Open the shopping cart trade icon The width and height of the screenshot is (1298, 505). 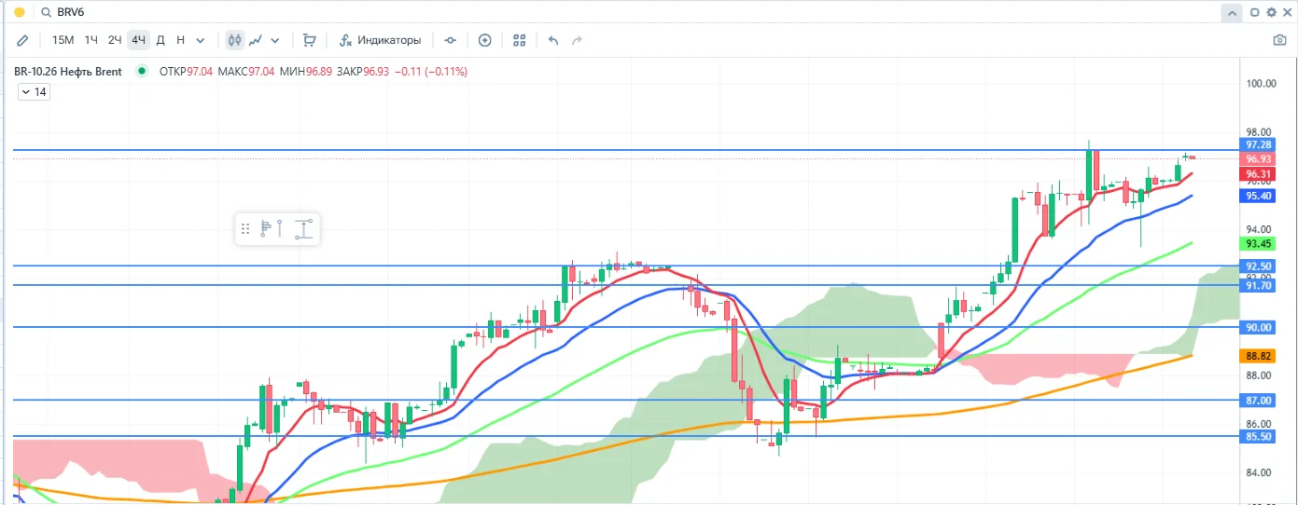coord(310,40)
